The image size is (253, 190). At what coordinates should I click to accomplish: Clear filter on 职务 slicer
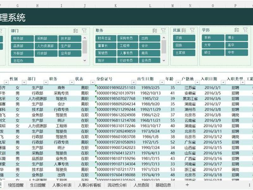(163, 30)
